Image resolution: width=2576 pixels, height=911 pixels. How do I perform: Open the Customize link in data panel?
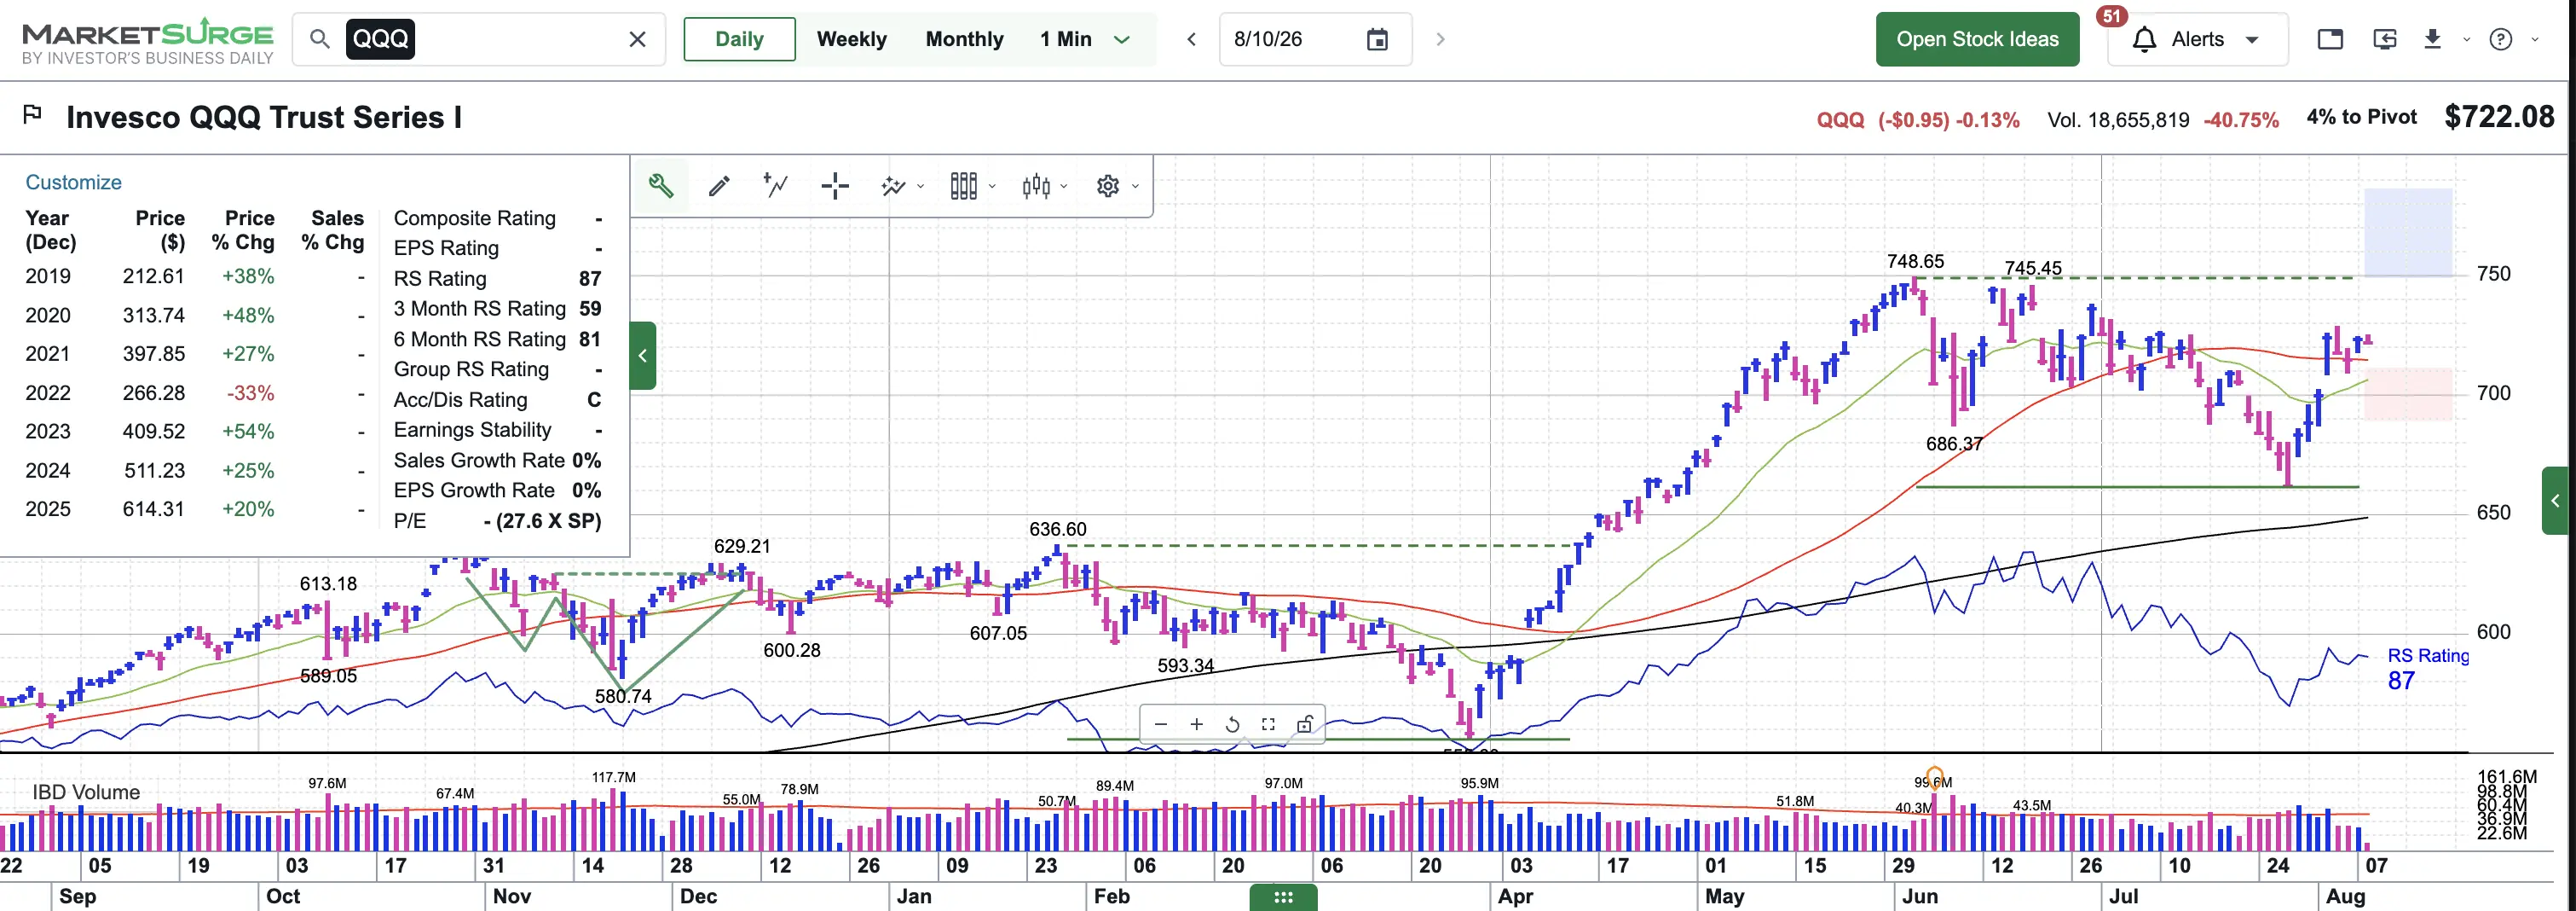pos(73,183)
